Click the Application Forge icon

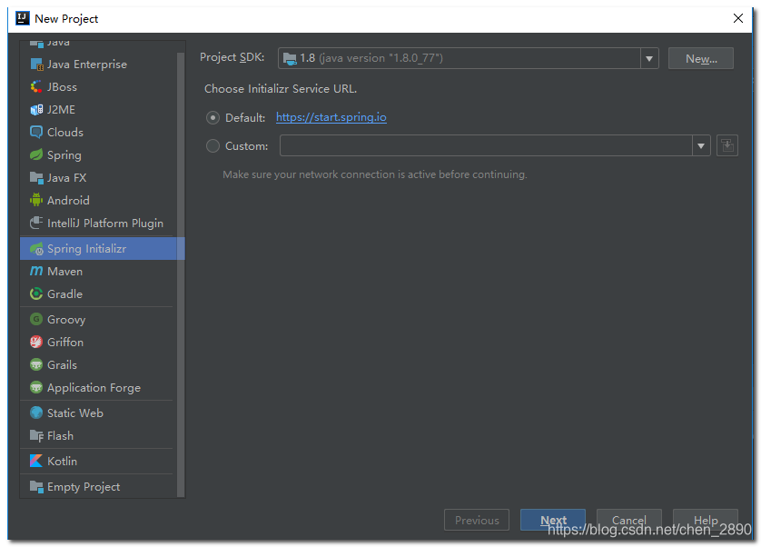click(36, 388)
